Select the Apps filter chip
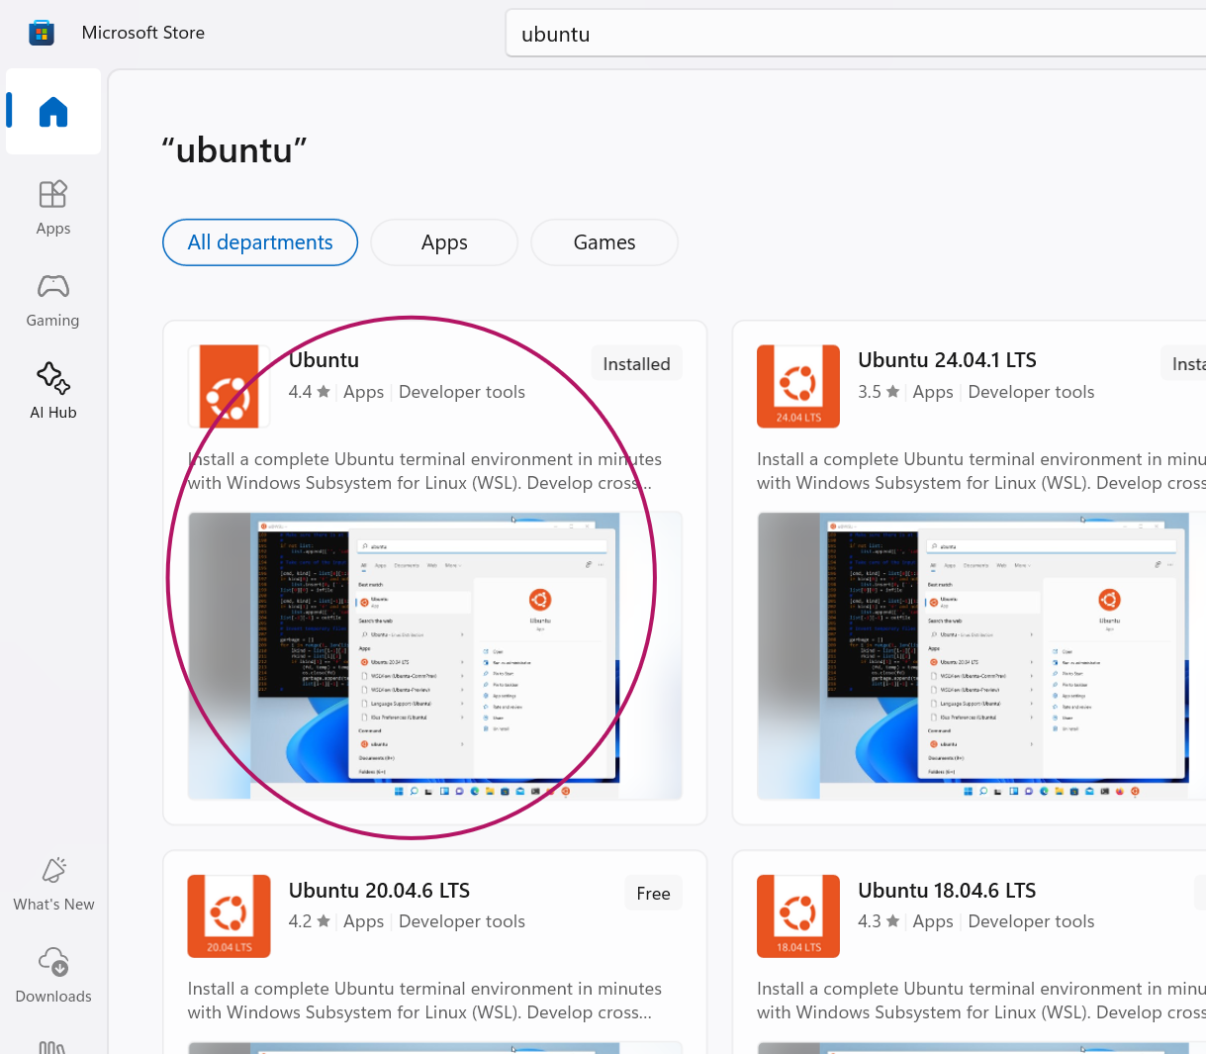This screenshot has width=1206, height=1054. pyautogui.click(x=444, y=242)
